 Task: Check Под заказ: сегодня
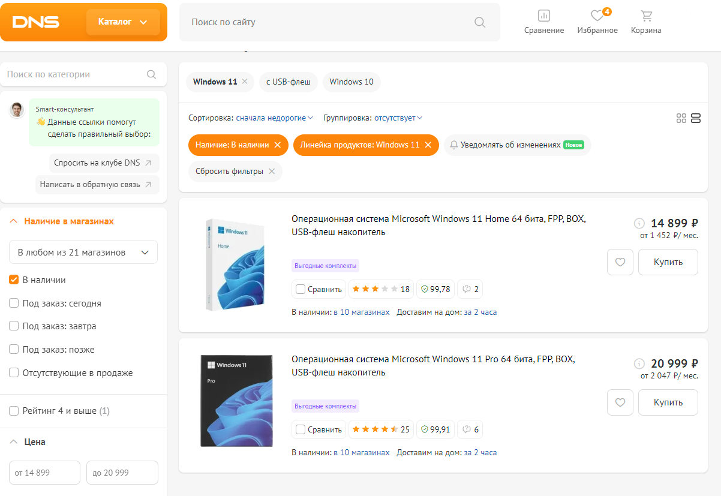[x=14, y=303]
